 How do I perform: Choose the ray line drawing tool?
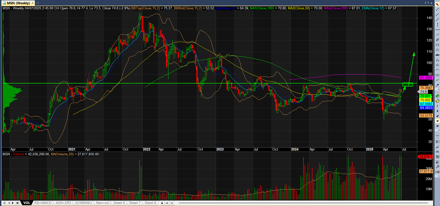(437, 15)
